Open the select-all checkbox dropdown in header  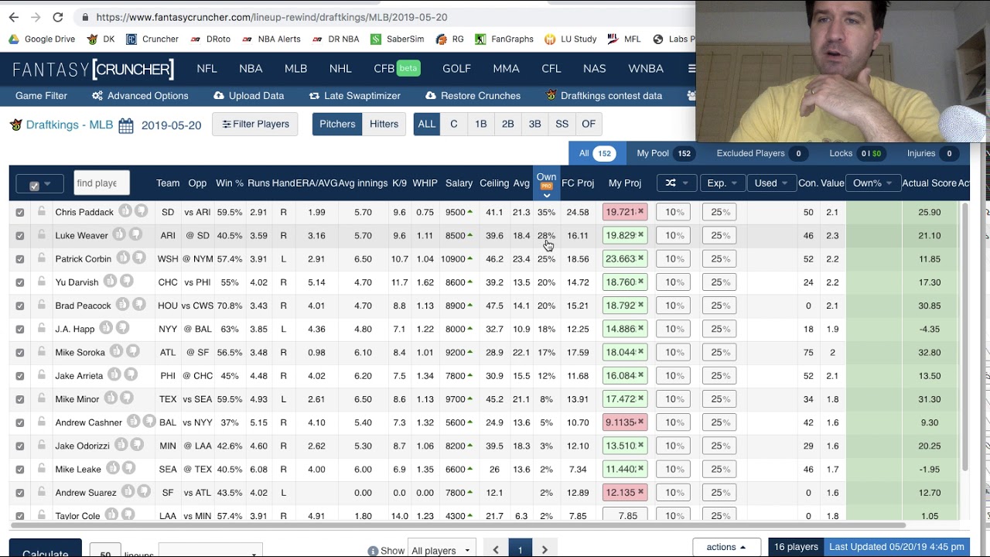coord(39,183)
